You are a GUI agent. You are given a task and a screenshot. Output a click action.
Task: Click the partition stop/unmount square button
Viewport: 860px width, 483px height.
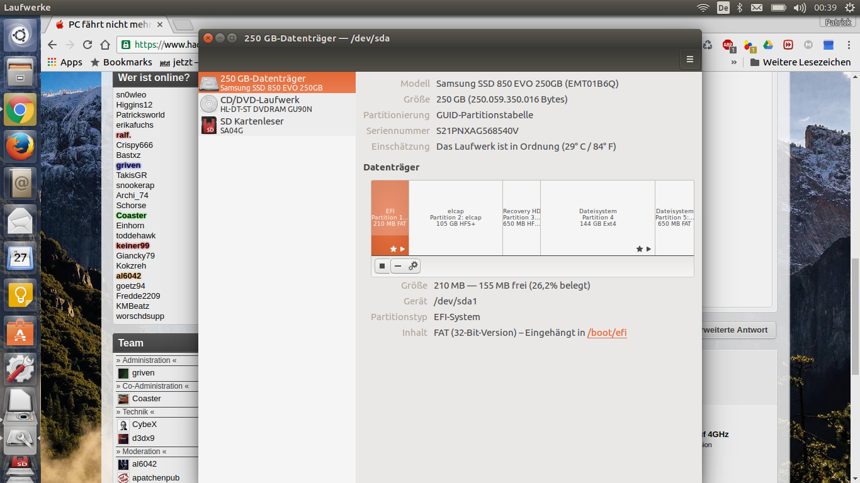(x=382, y=266)
